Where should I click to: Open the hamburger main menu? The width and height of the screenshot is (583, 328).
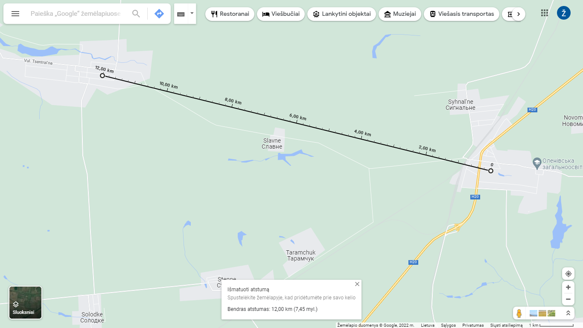click(x=15, y=14)
